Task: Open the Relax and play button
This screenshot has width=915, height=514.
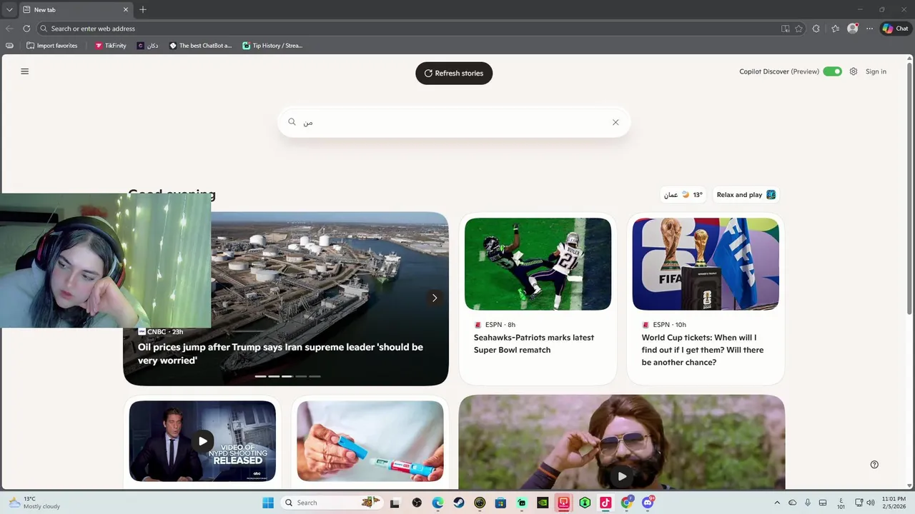Action: point(746,194)
